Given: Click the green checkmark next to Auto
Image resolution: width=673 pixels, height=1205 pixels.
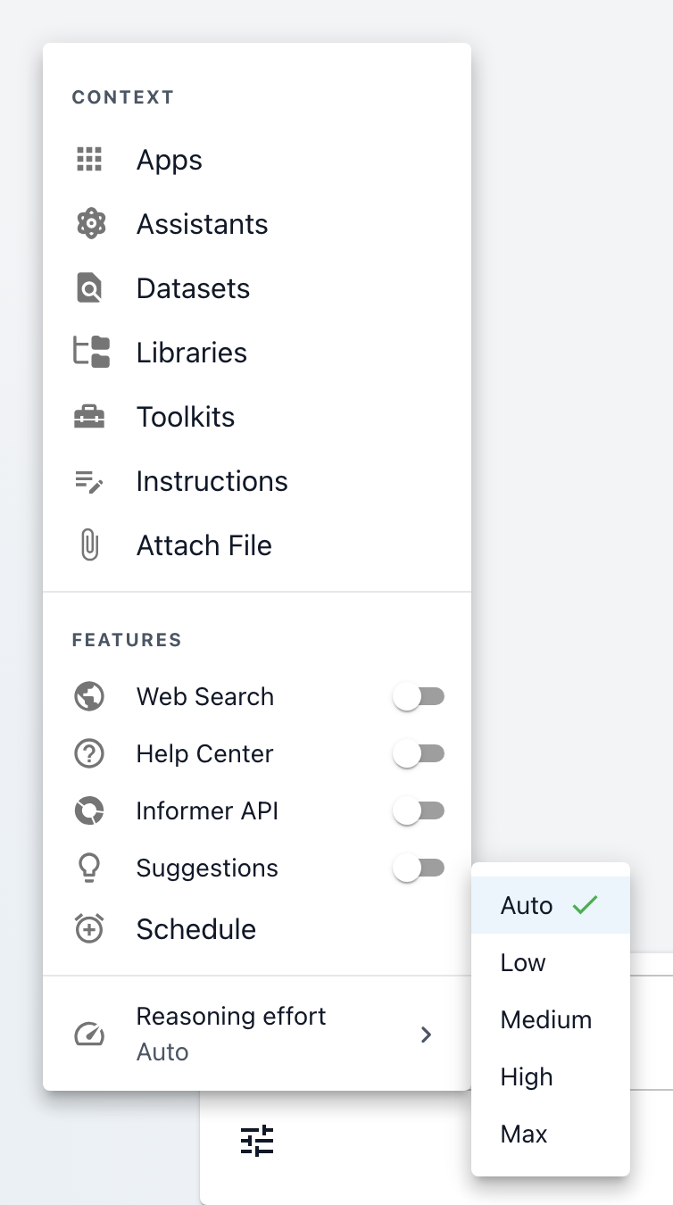Looking at the screenshot, I should [x=585, y=905].
